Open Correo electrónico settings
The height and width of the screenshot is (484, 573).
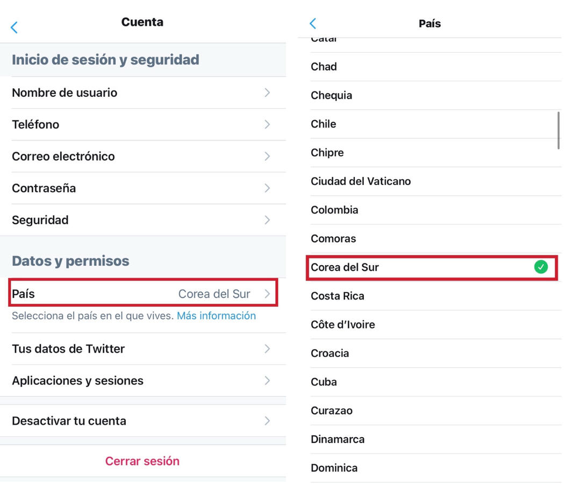pos(142,156)
